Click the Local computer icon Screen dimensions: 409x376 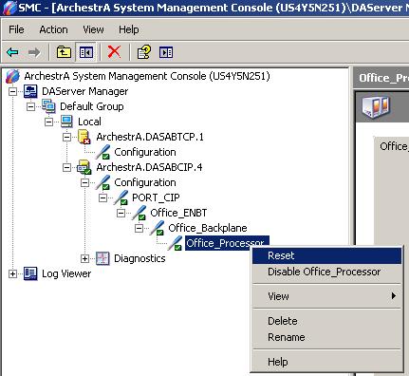(66, 122)
